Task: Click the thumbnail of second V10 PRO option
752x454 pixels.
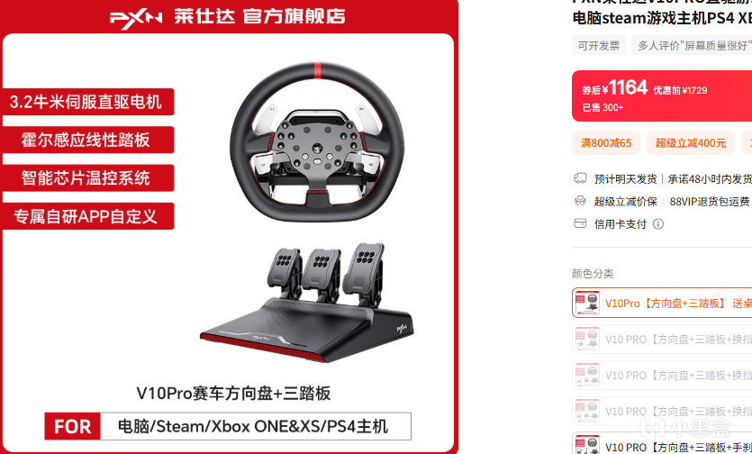Action: pos(587,339)
